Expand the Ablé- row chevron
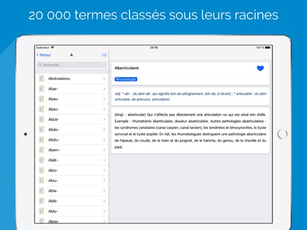The width and height of the screenshot is (307, 230). [x=104, y=201]
